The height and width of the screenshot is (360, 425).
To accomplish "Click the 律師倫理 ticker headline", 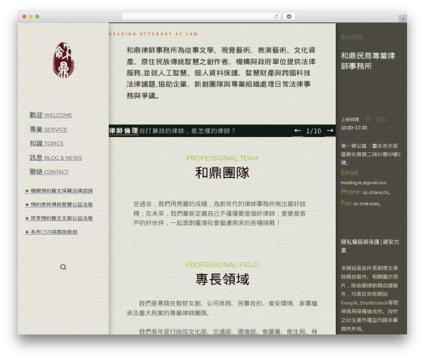I will click(123, 131).
